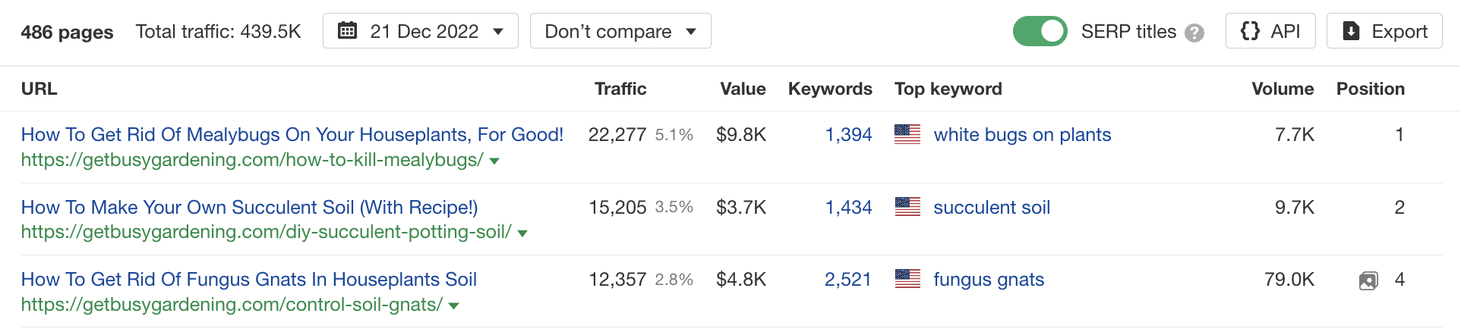This screenshot has width=1461, height=332.
Task: Click the SERP features icon beside position 4
Action: (x=1368, y=281)
